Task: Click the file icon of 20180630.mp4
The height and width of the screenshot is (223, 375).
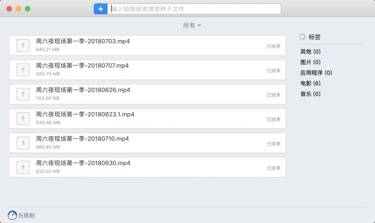Action: pos(23,168)
